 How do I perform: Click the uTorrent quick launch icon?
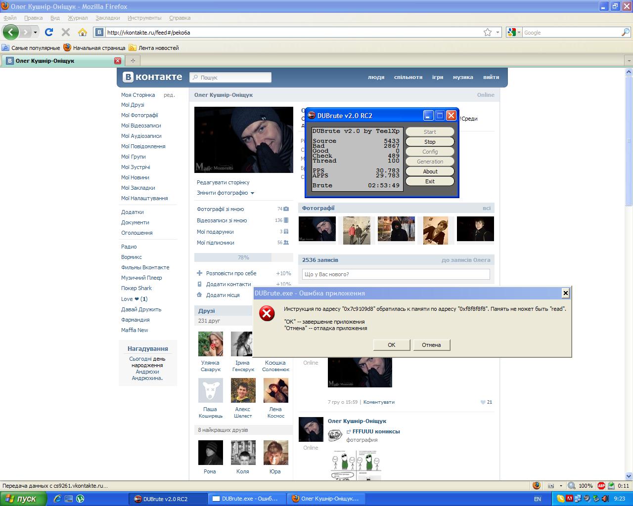[80, 499]
